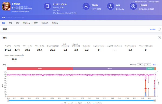
Task: Click info icon next to BigJank (/10min)
Action: [x=79, y=46]
